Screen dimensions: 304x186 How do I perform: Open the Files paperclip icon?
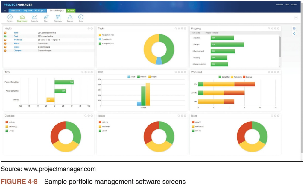[x=46, y=17]
